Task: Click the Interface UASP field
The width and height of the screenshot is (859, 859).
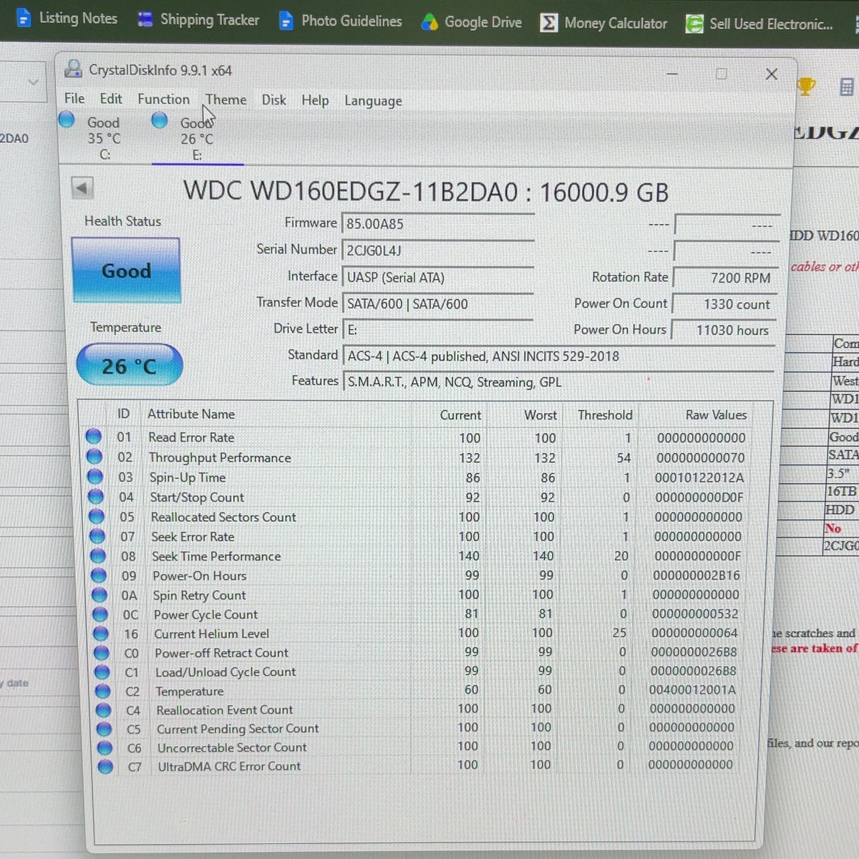Action: [x=438, y=277]
